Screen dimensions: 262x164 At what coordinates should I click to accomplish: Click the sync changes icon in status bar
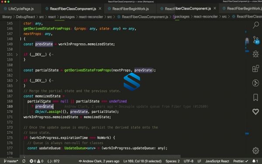(24, 161)
